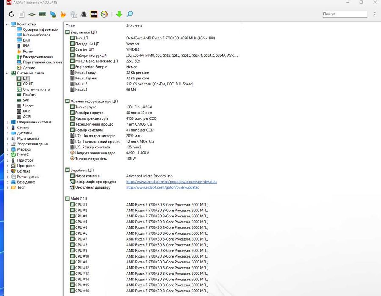Click the green RAM module toolbar icon
Viewport: 381px width, 296px height.
tap(42, 14)
